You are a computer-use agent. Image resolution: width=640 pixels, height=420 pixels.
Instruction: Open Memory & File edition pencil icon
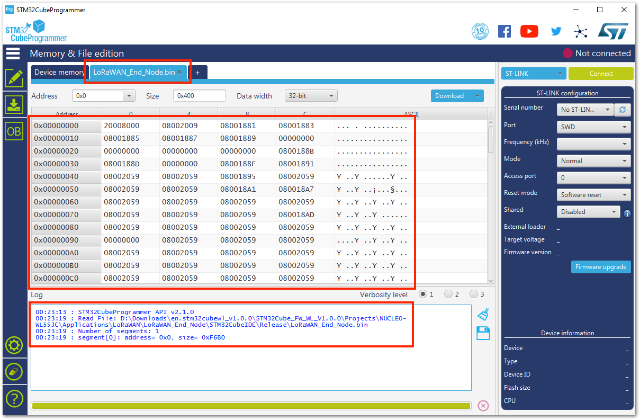[x=14, y=78]
